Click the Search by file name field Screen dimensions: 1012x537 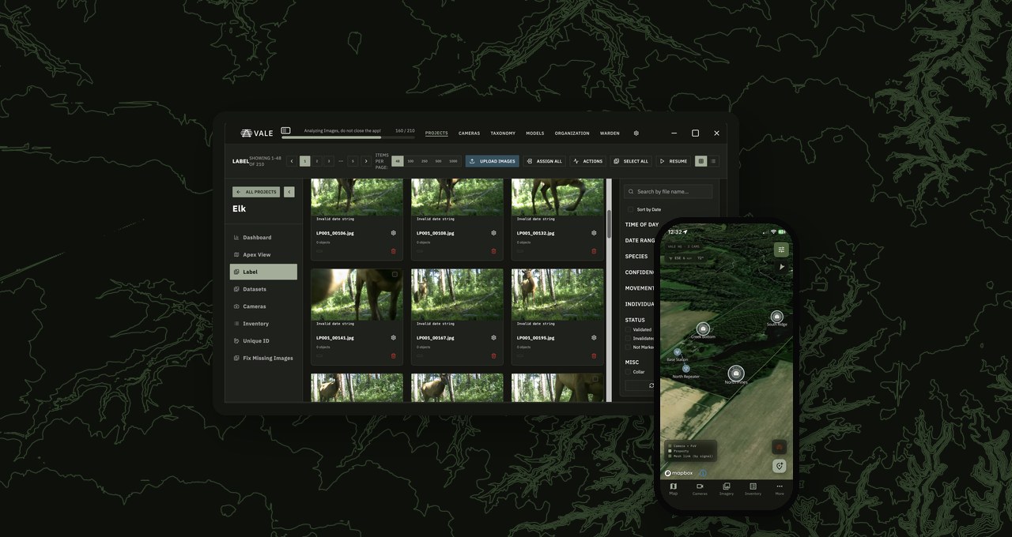(668, 192)
